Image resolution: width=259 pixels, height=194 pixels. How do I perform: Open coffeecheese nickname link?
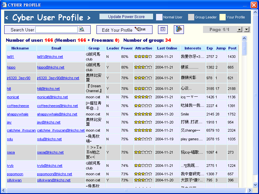(x=18, y=106)
